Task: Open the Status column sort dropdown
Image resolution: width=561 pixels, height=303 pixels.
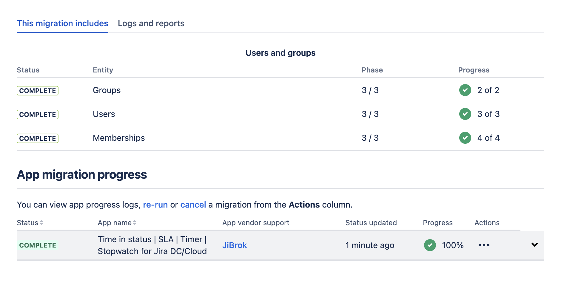Action: pyautogui.click(x=41, y=222)
